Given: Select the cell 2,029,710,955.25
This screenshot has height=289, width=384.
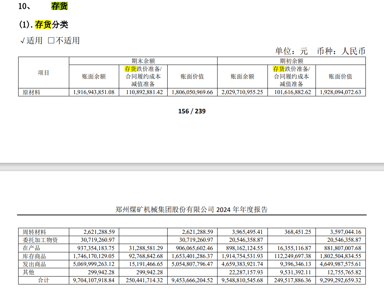Looking at the screenshot, I should tap(242, 92).
